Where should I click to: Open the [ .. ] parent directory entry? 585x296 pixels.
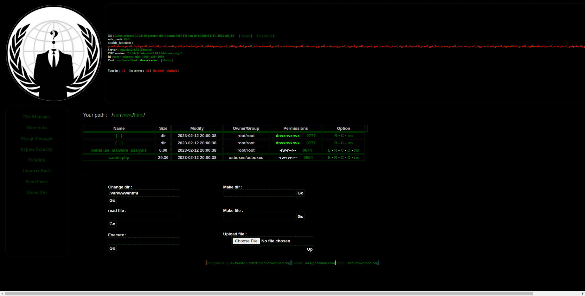(119, 143)
